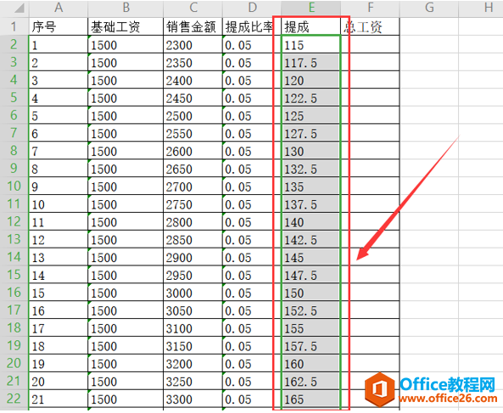Select sales amount cell 2300
This screenshot has width=503, height=413.
(x=193, y=45)
